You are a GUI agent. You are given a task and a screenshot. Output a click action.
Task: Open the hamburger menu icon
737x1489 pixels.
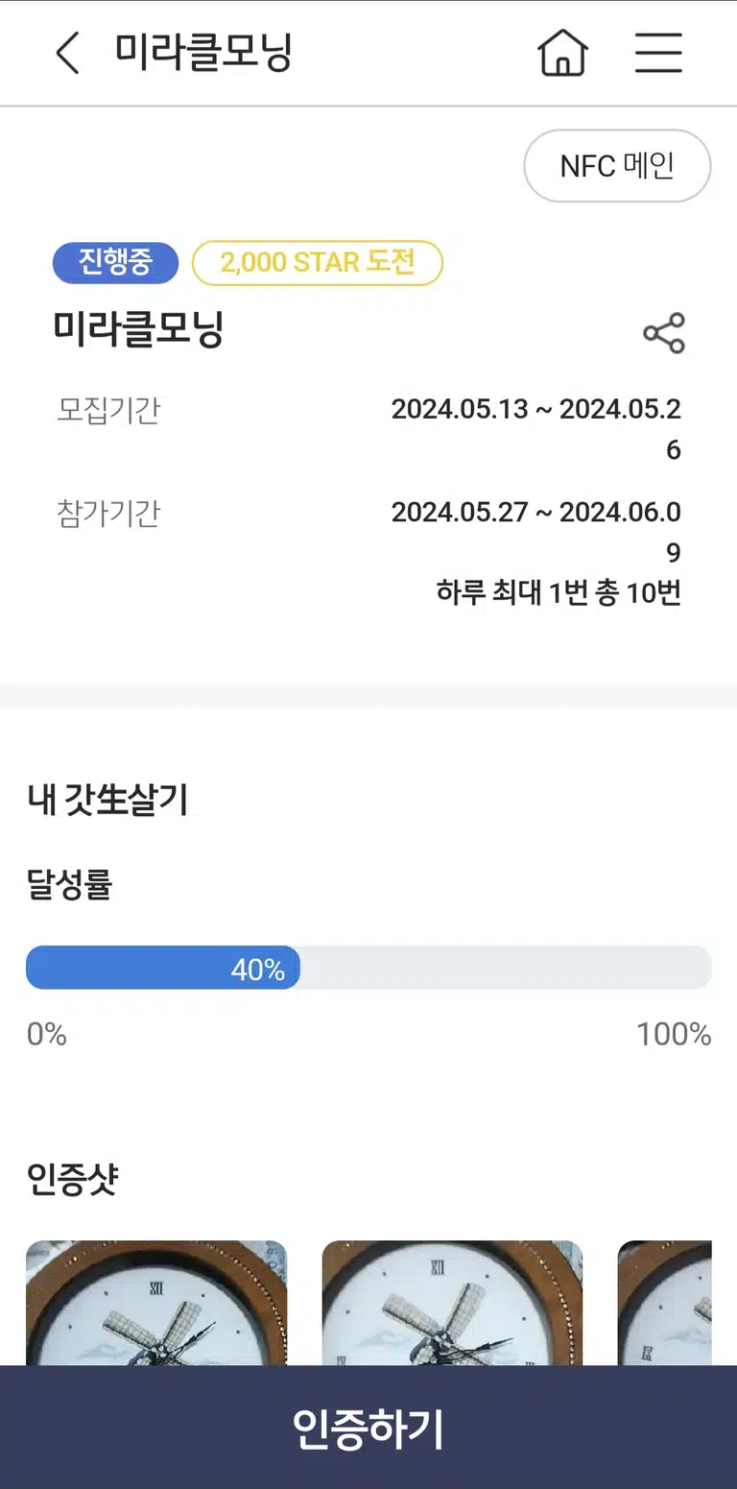pyautogui.click(x=658, y=53)
